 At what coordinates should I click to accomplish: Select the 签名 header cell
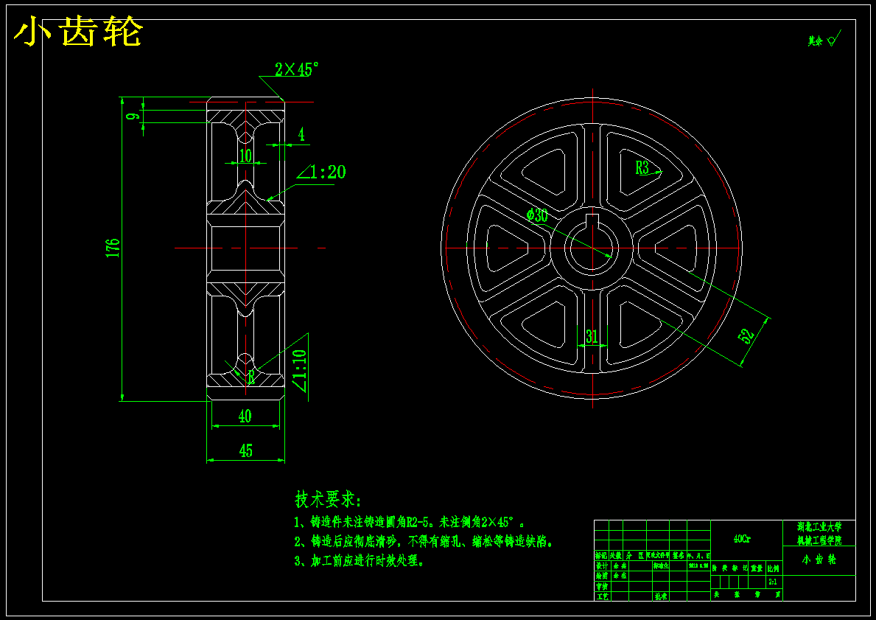679,556
